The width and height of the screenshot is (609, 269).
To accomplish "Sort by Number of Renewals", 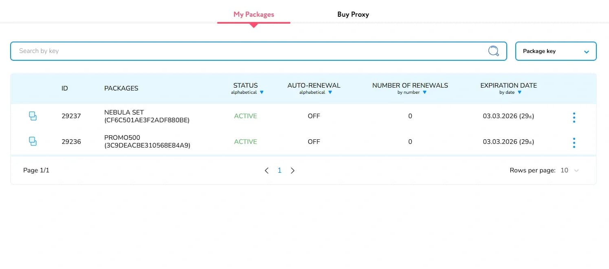I will click(424, 93).
